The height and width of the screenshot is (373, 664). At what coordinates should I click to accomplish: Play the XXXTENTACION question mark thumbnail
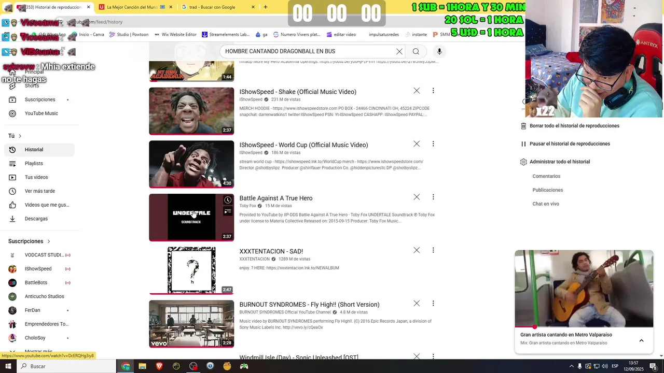tap(191, 270)
